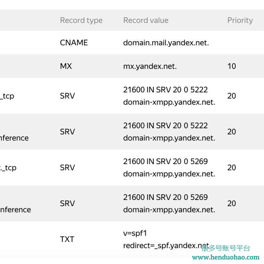264x264 pixels.
Task: Select the MX record type cell
Action: (66, 66)
